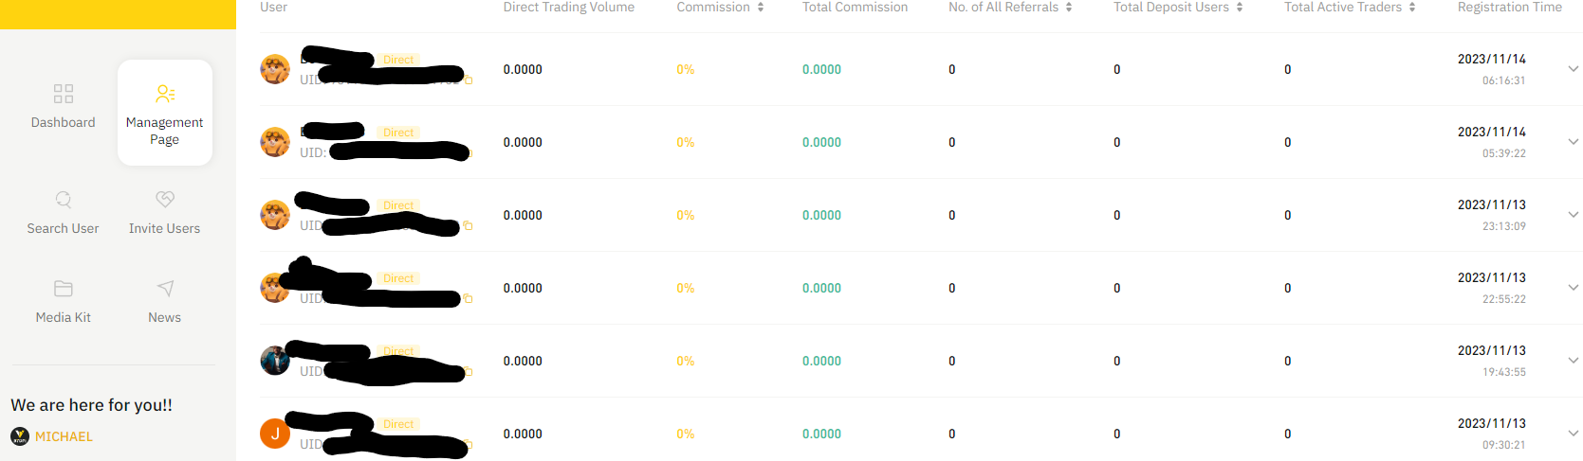Open the Media Kit folder icon
The image size is (1583, 461).
coord(64,288)
